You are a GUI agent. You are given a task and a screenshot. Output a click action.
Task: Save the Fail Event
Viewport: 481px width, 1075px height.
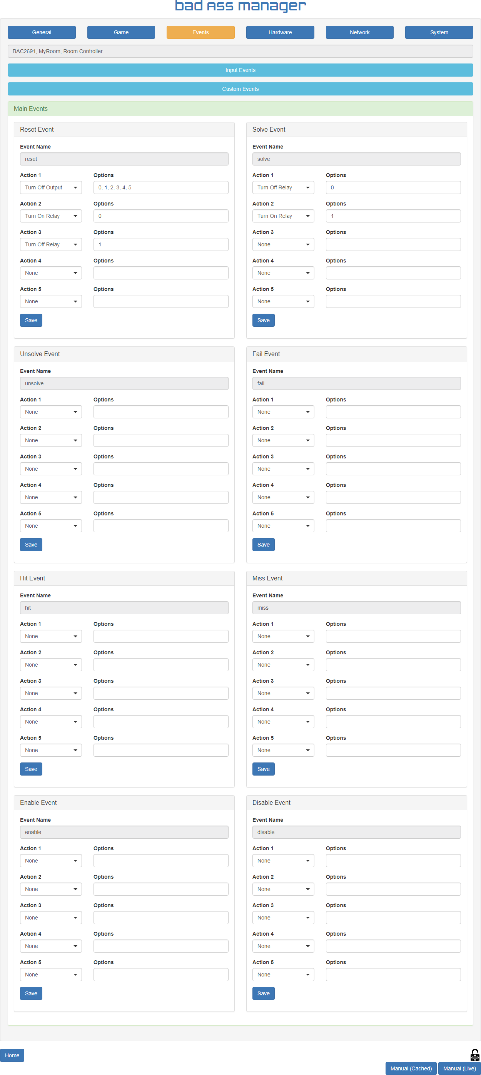coord(264,545)
